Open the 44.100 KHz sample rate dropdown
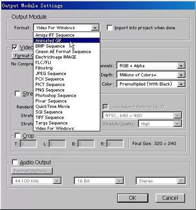Screen dimensions: 196x210 37,181
